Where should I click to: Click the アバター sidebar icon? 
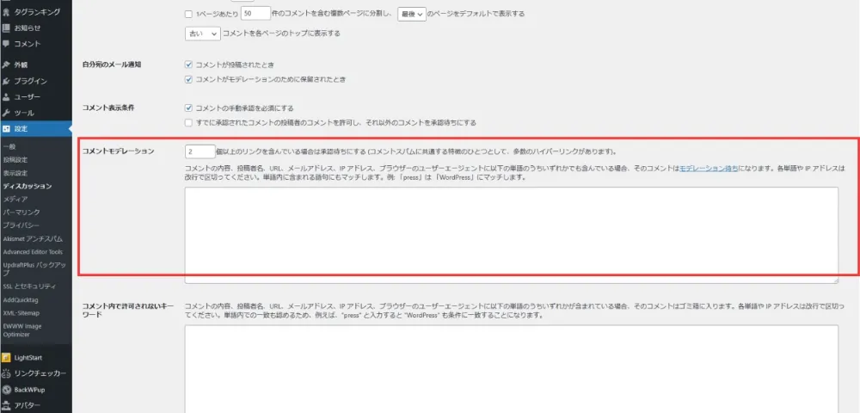coord(6,405)
